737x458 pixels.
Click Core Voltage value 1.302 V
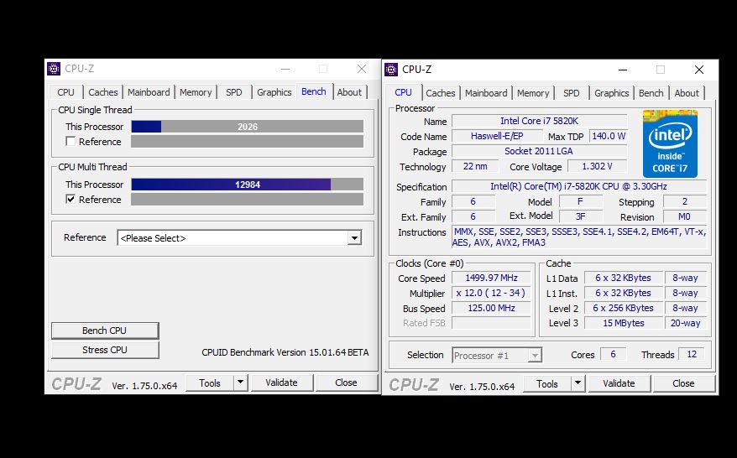(598, 166)
